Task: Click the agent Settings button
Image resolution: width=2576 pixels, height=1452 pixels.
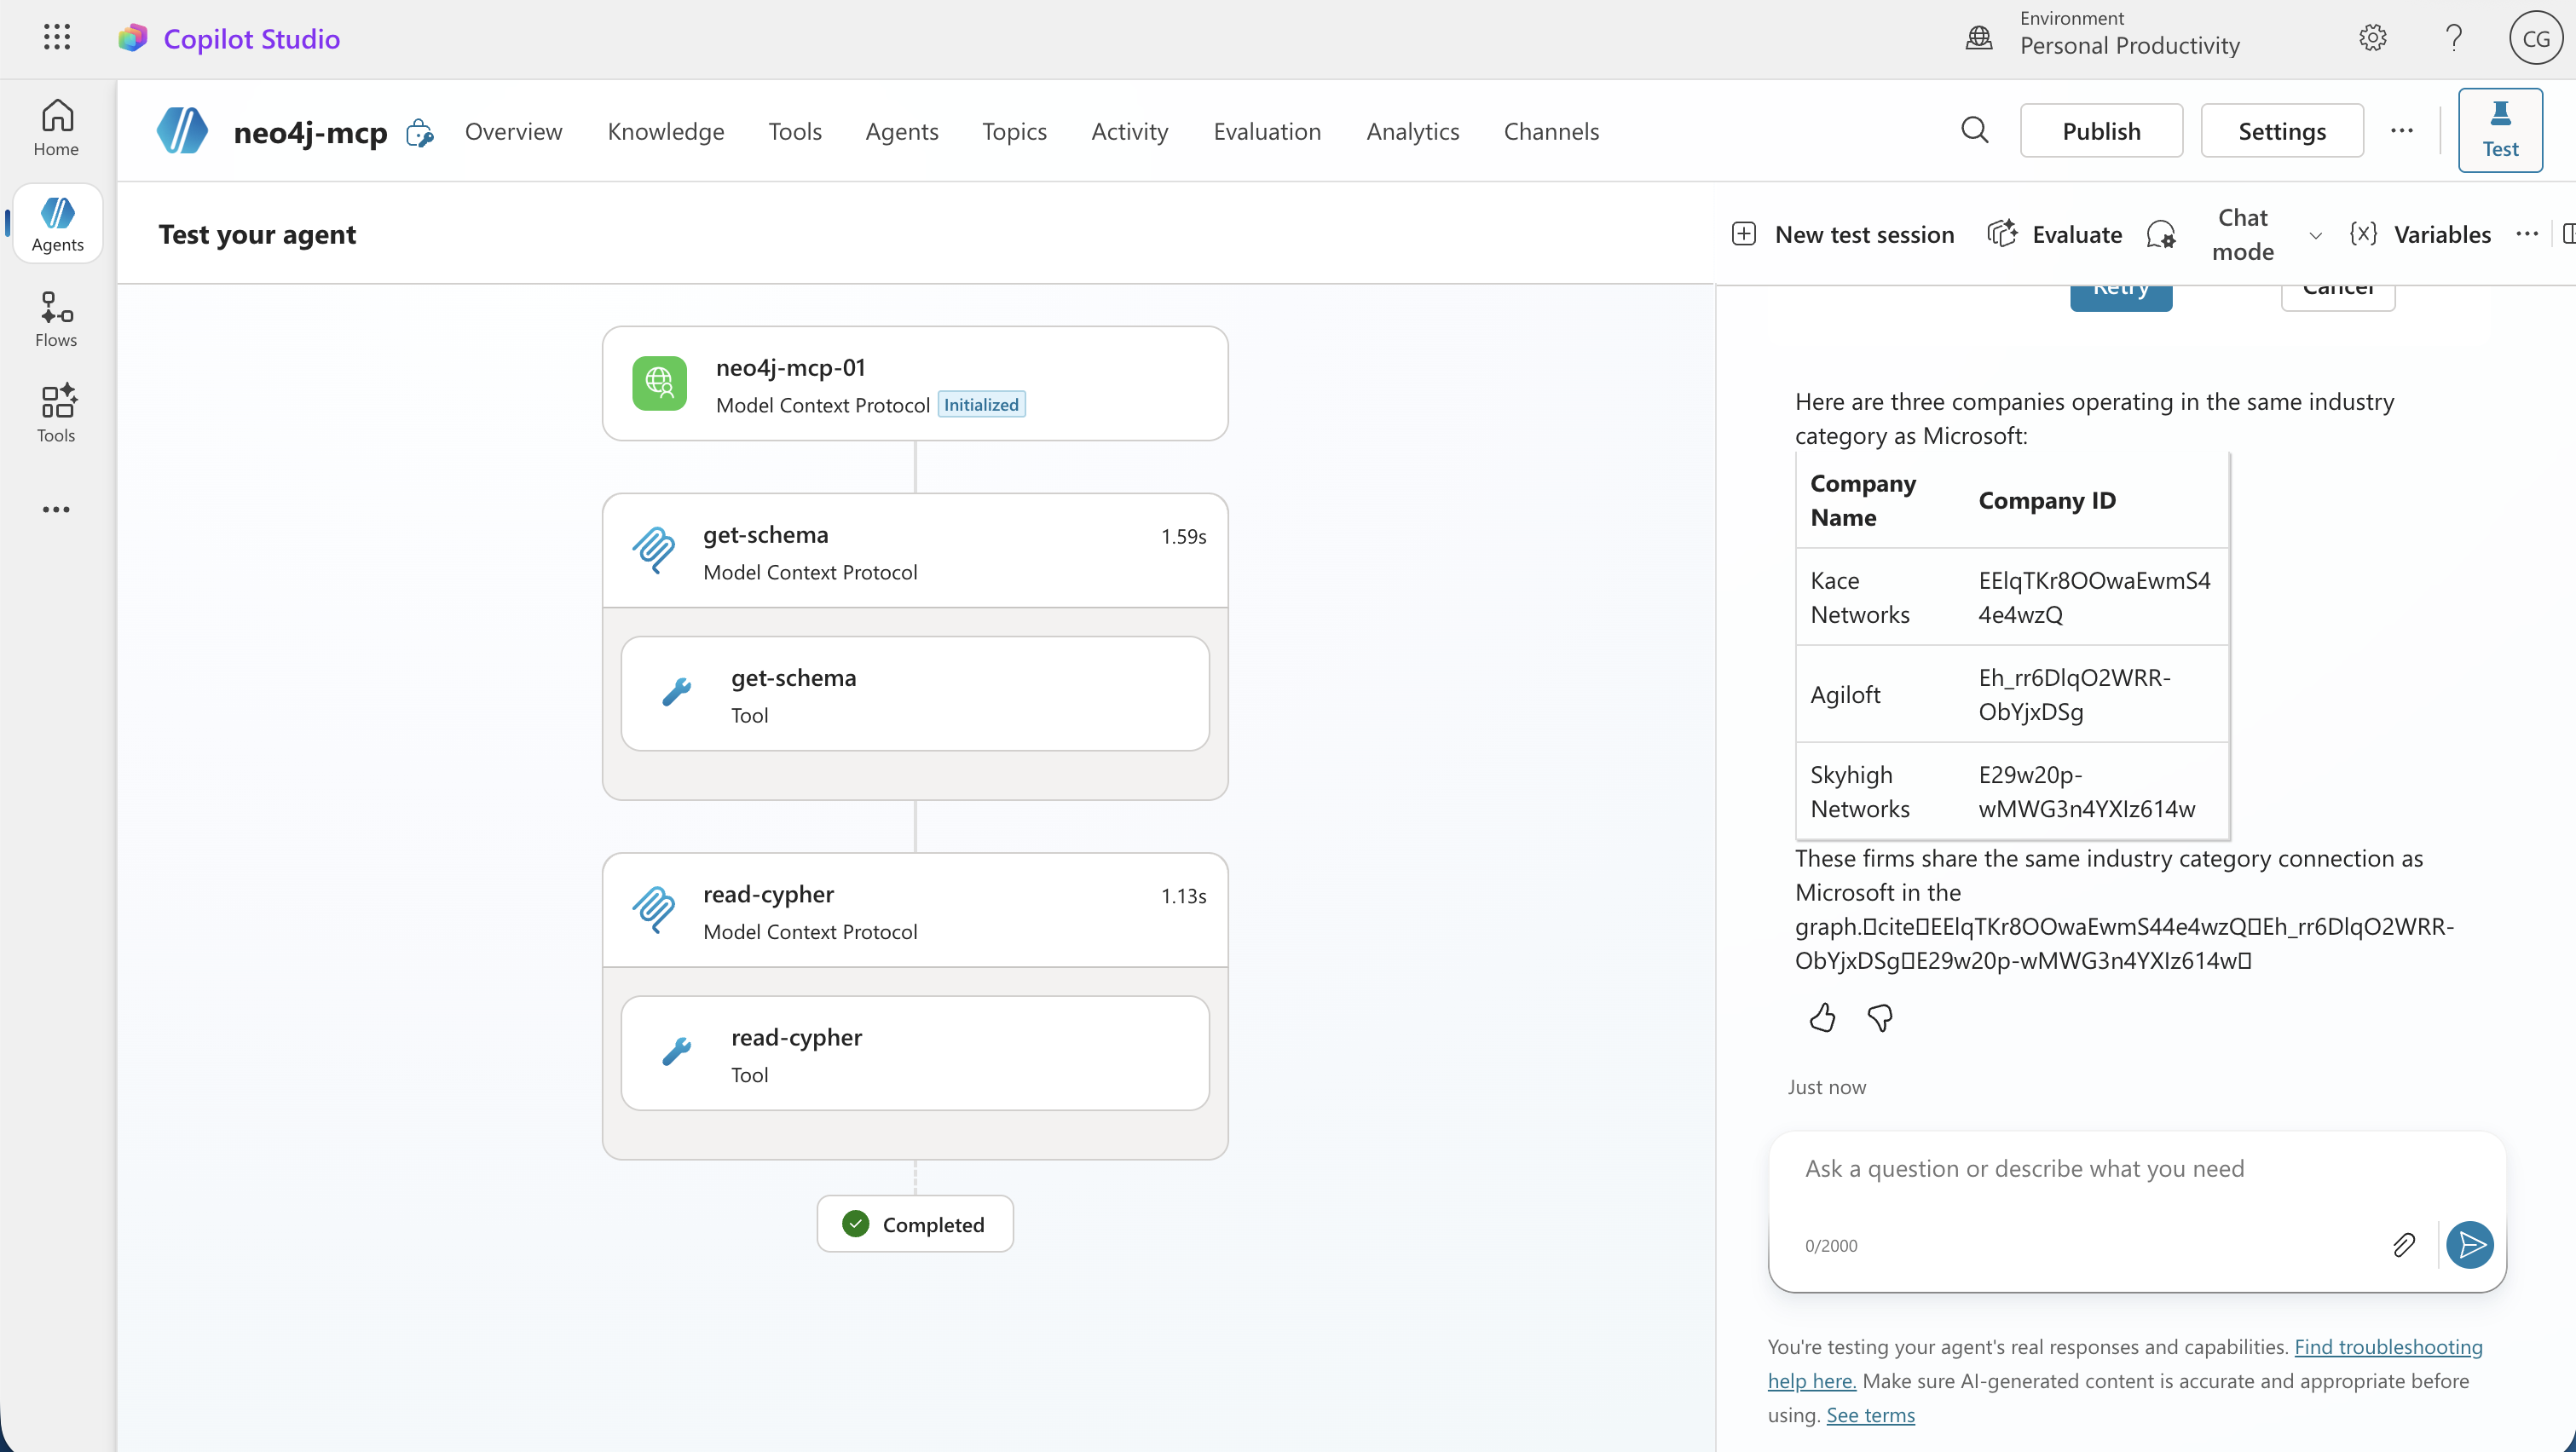Action: [x=2282, y=131]
